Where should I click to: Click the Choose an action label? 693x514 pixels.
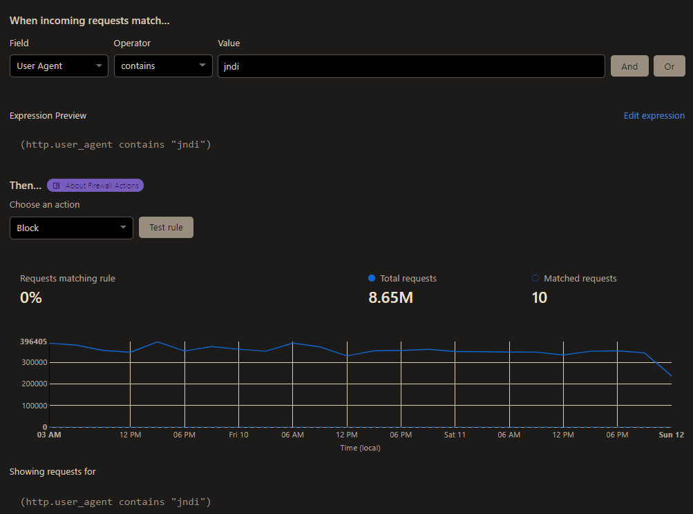pyautogui.click(x=45, y=205)
